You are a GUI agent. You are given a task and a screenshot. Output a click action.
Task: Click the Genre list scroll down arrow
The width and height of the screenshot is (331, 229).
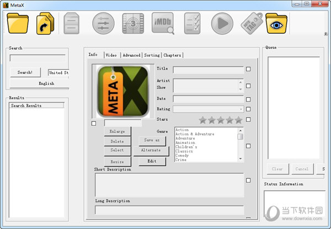241,159
